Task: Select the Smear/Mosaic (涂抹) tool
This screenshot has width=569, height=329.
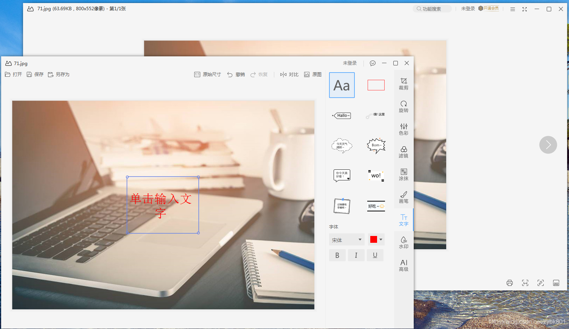Action: 404,175
